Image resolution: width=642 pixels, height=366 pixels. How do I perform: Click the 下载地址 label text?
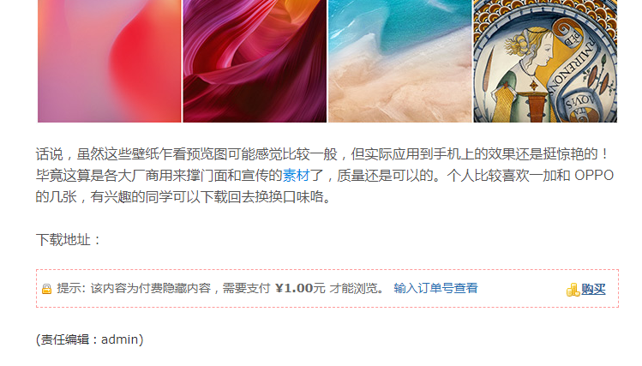63,240
